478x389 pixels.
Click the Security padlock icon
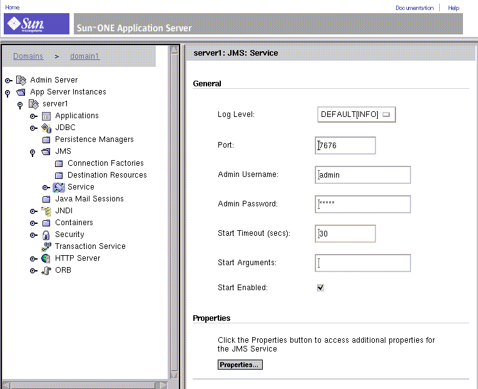pyautogui.click(x=46, y=235)
